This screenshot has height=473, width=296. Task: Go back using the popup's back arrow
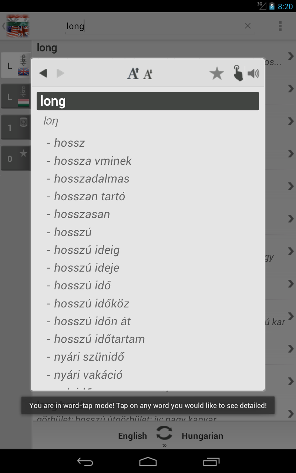pos(43,73)
